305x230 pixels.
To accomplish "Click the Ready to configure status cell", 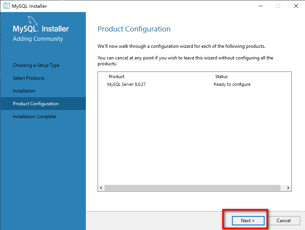I will click(232, 84).
